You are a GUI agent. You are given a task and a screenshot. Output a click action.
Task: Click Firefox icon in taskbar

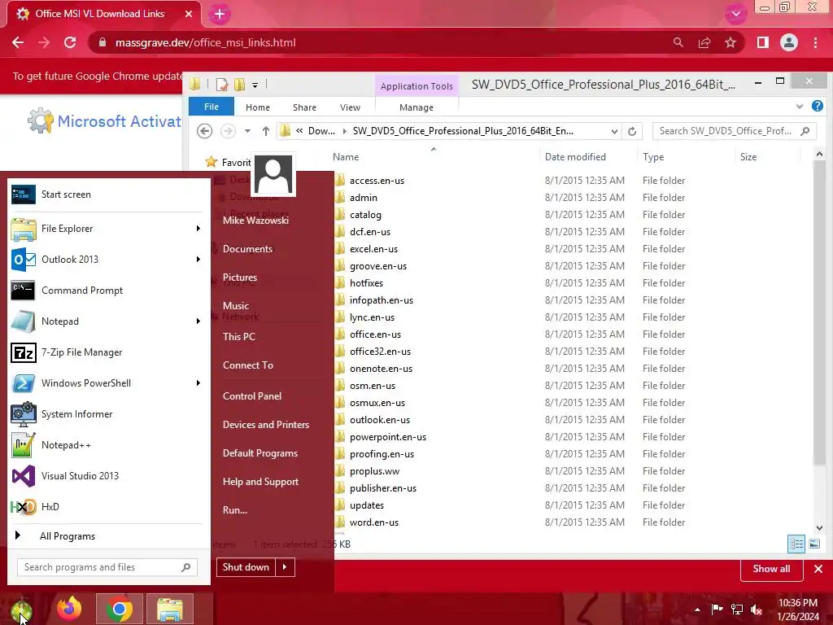point(70,609)
